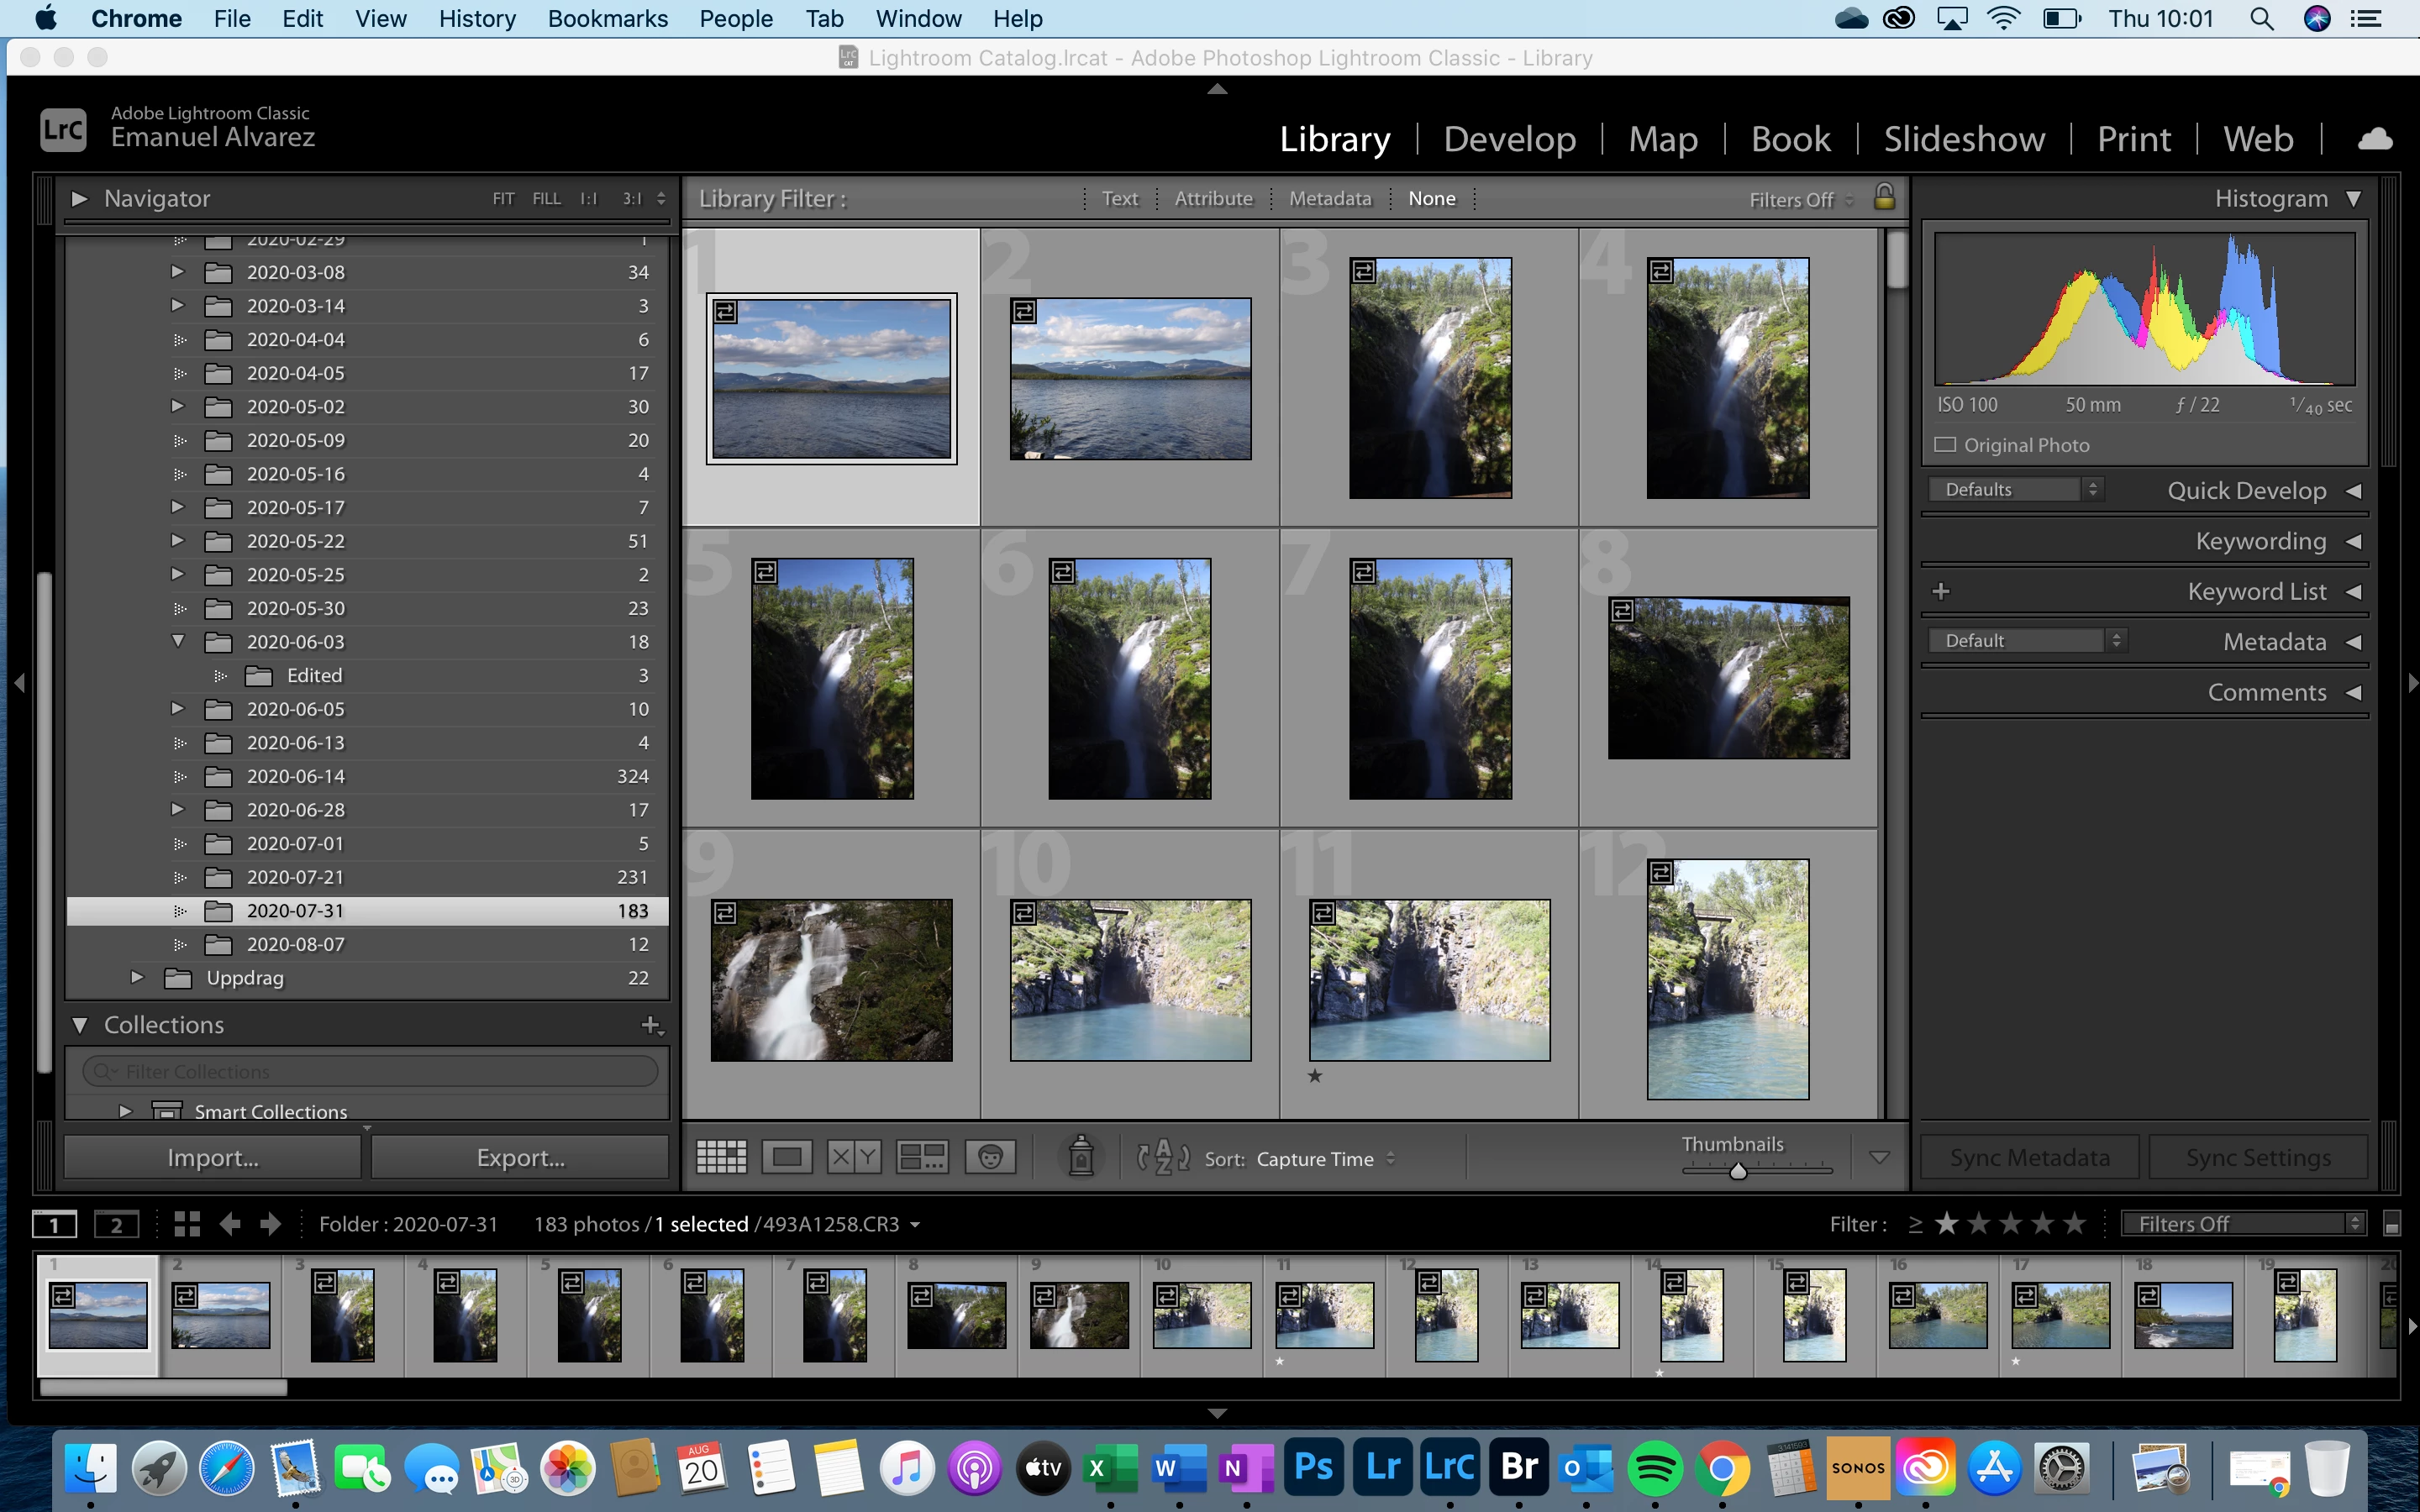
Task: Open Survey view icon
Action: coord(921,1157)
